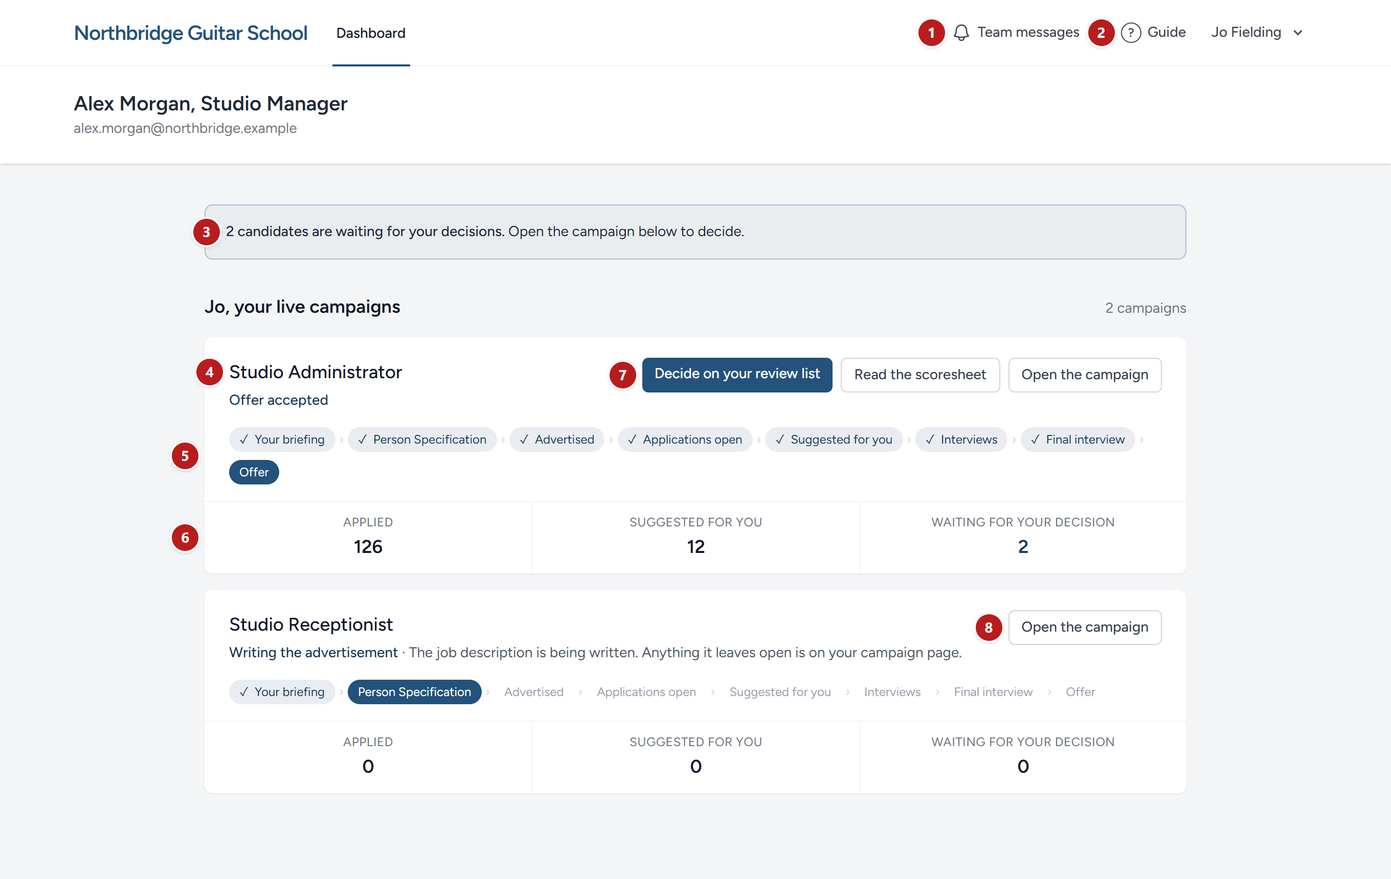Viewport: 1391px width, 879px height.
Task: Click the bell icon beside Team messages
Action: pos(961,33)
